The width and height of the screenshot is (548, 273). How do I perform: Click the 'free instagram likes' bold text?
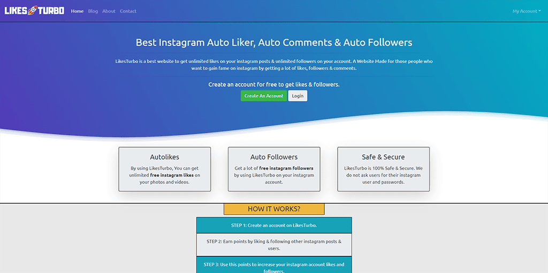click(172, 175)
